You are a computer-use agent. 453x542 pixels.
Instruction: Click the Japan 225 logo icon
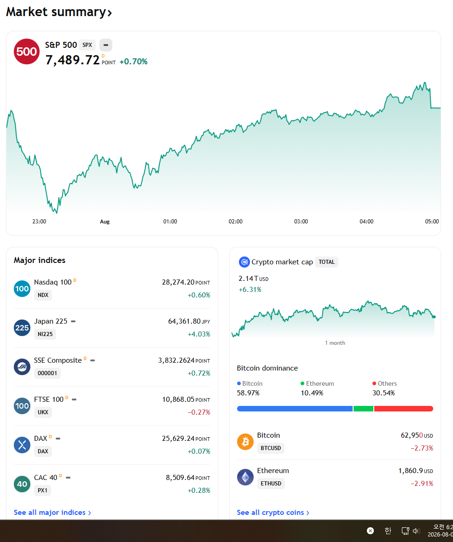(x=22, y=328)
